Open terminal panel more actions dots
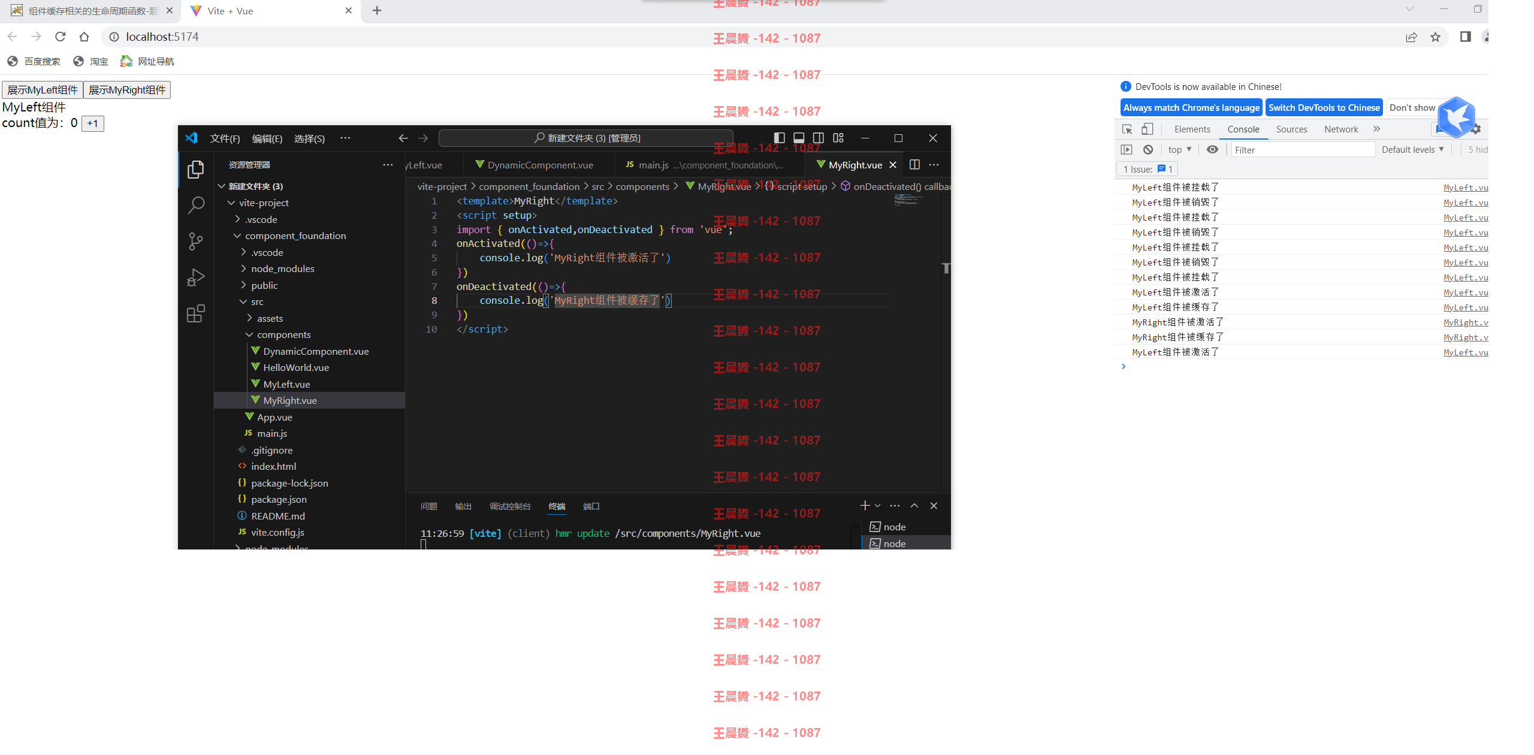 pos(895,506)
